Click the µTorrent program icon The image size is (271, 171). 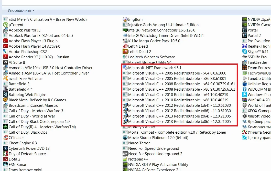coord(5,25)
